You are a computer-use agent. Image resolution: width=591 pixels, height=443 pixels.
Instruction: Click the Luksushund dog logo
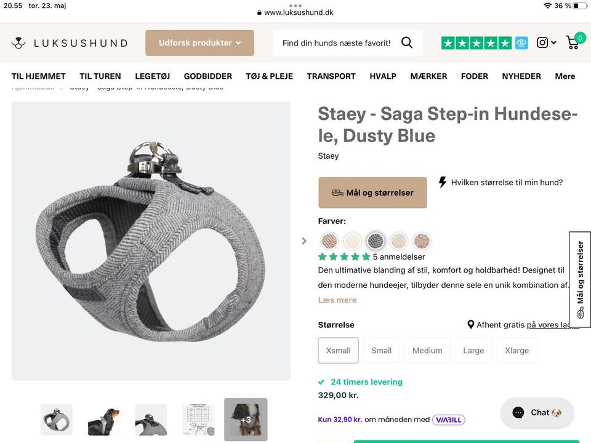coord(18,43)
